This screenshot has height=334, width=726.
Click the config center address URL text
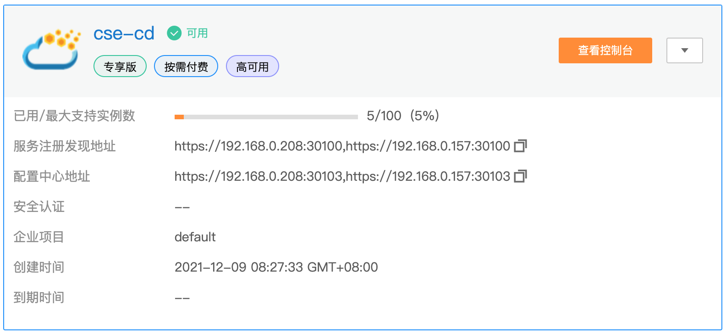click(342, 176)
